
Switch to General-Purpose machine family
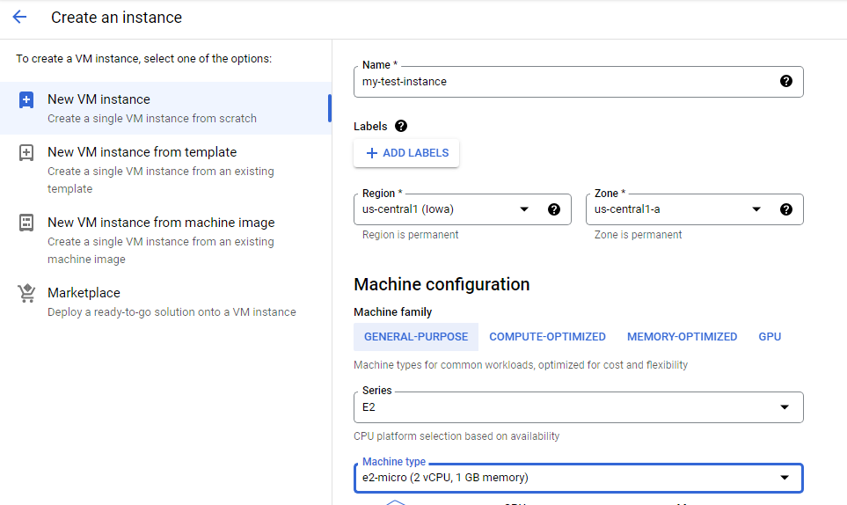click(x=416, y=337)
